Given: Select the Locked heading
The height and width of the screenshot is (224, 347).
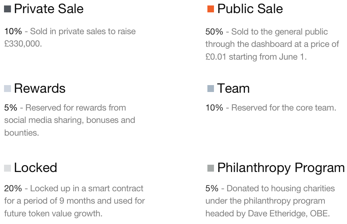Looking at the screenshot, I should pyautogui.click(x=35, y=168).
